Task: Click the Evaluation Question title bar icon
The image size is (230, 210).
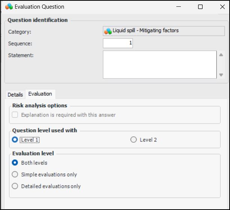Action: (x=9, y=7)
